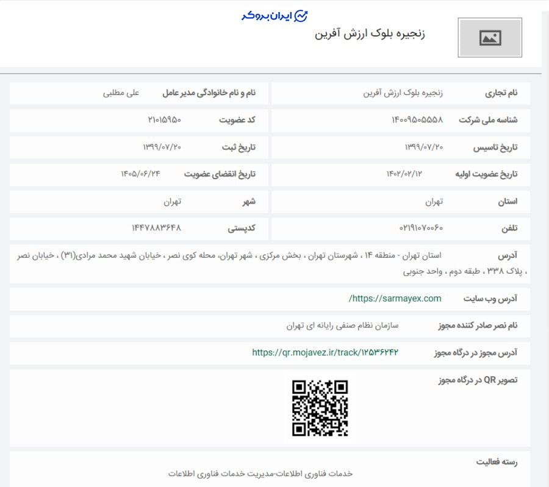Image resolution: width=549 pixels, height=487 pixels.
Task: Select membership code ۲۱۰۱۵۹۵۰
Action: [x=164, y=120]
